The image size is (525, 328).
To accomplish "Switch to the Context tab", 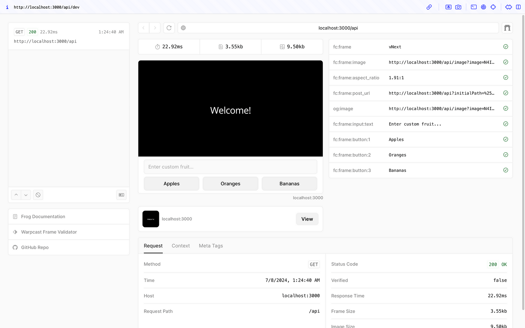I will pos(181,246).
